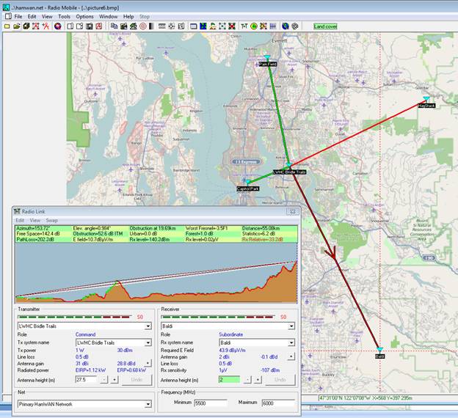The image size is (458, 418).
Task: Click the bullseye target toolbar icon
Action: [143, 26]
